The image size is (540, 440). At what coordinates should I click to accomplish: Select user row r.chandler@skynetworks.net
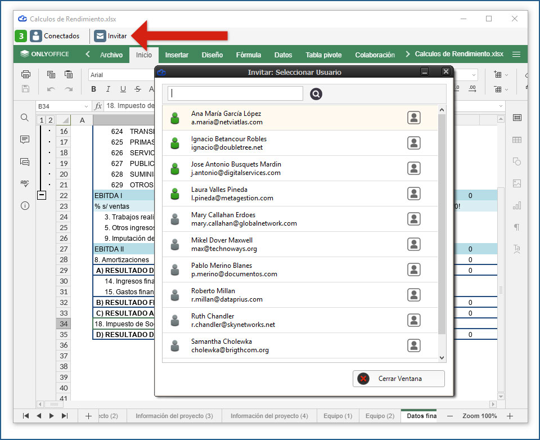pos(300,320)
